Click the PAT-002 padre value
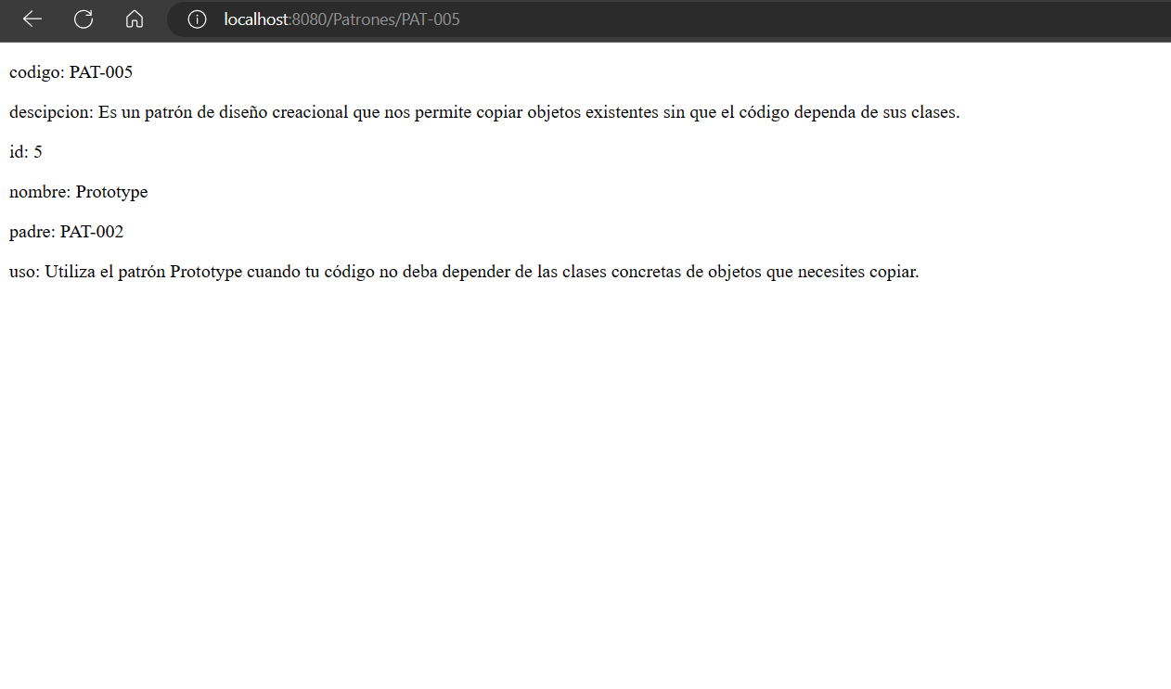Screen dimensions: 1171x689 pos(93,231)
